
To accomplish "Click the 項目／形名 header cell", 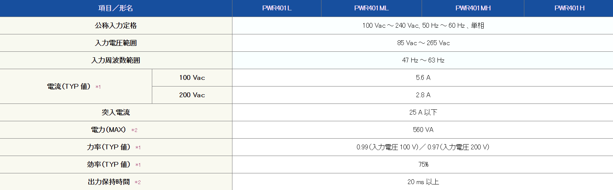I will [x=116, y=8].
